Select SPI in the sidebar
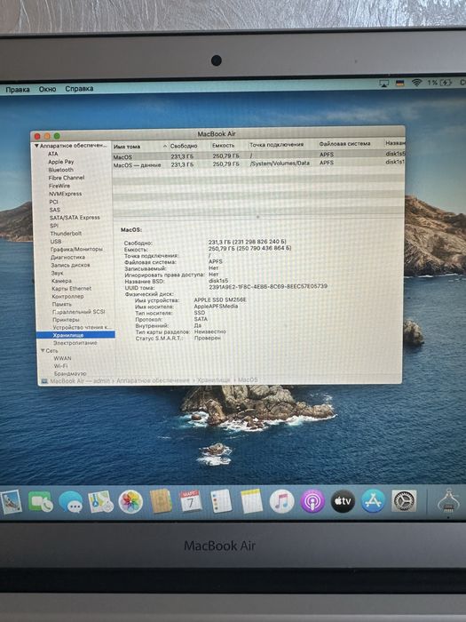This screenshot has height=622, width=466. [54, 226]
